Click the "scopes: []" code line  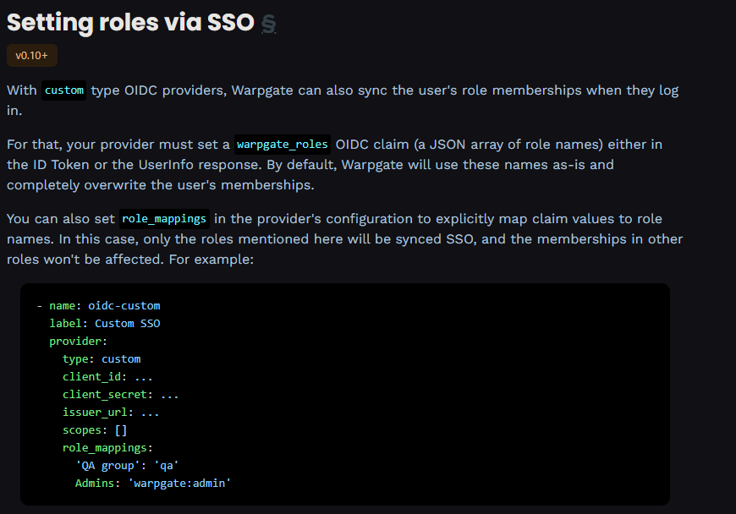[95, 430]
